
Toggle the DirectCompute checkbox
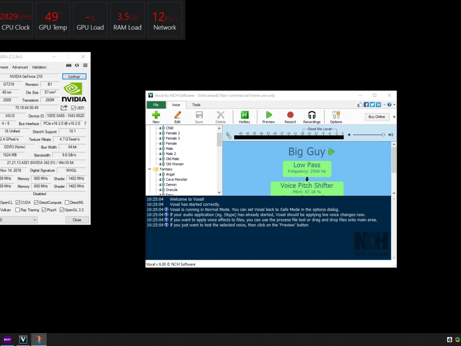pyautogui.click(x=36, y=203)
